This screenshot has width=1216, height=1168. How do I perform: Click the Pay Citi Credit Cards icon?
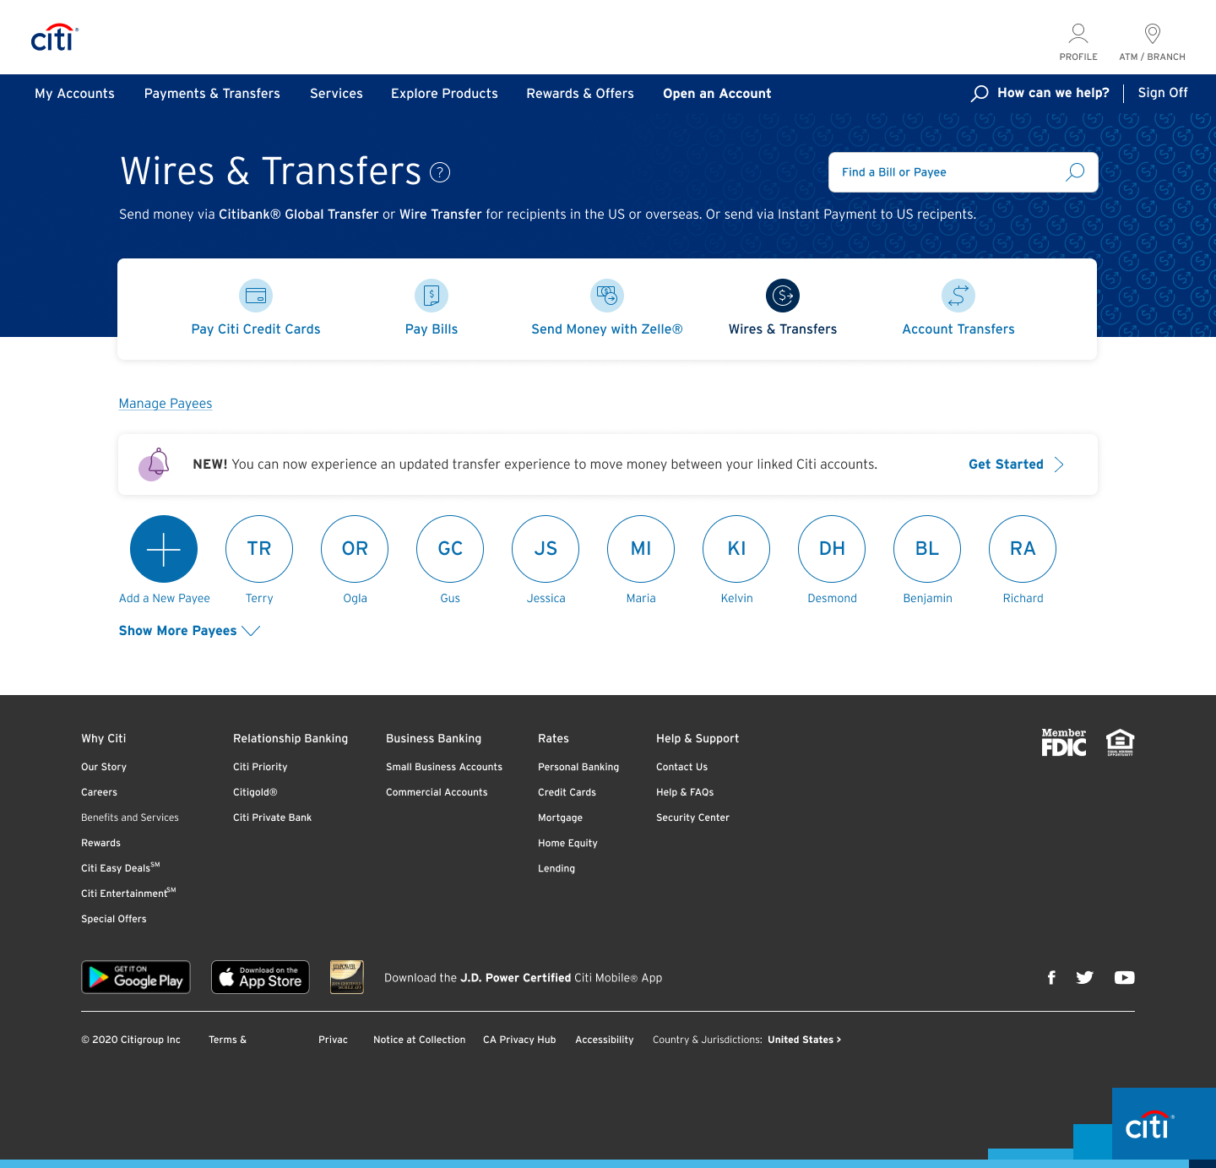pyautogui.click(x=256, y=296)
